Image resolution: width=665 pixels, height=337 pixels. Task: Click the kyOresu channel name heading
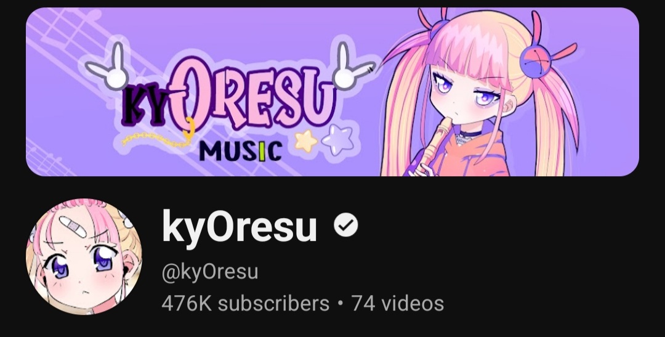click(239, 226)
